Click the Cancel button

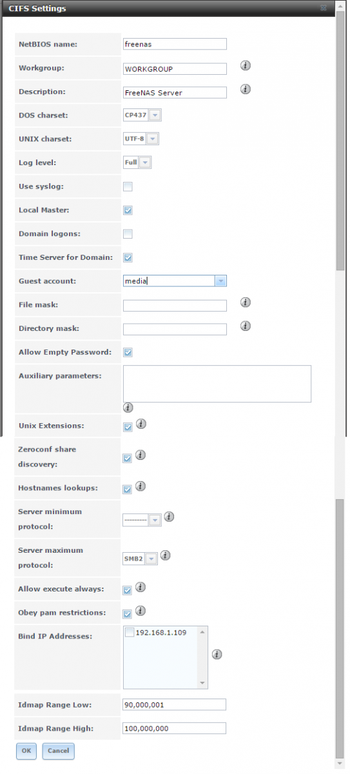click(59, 751)
